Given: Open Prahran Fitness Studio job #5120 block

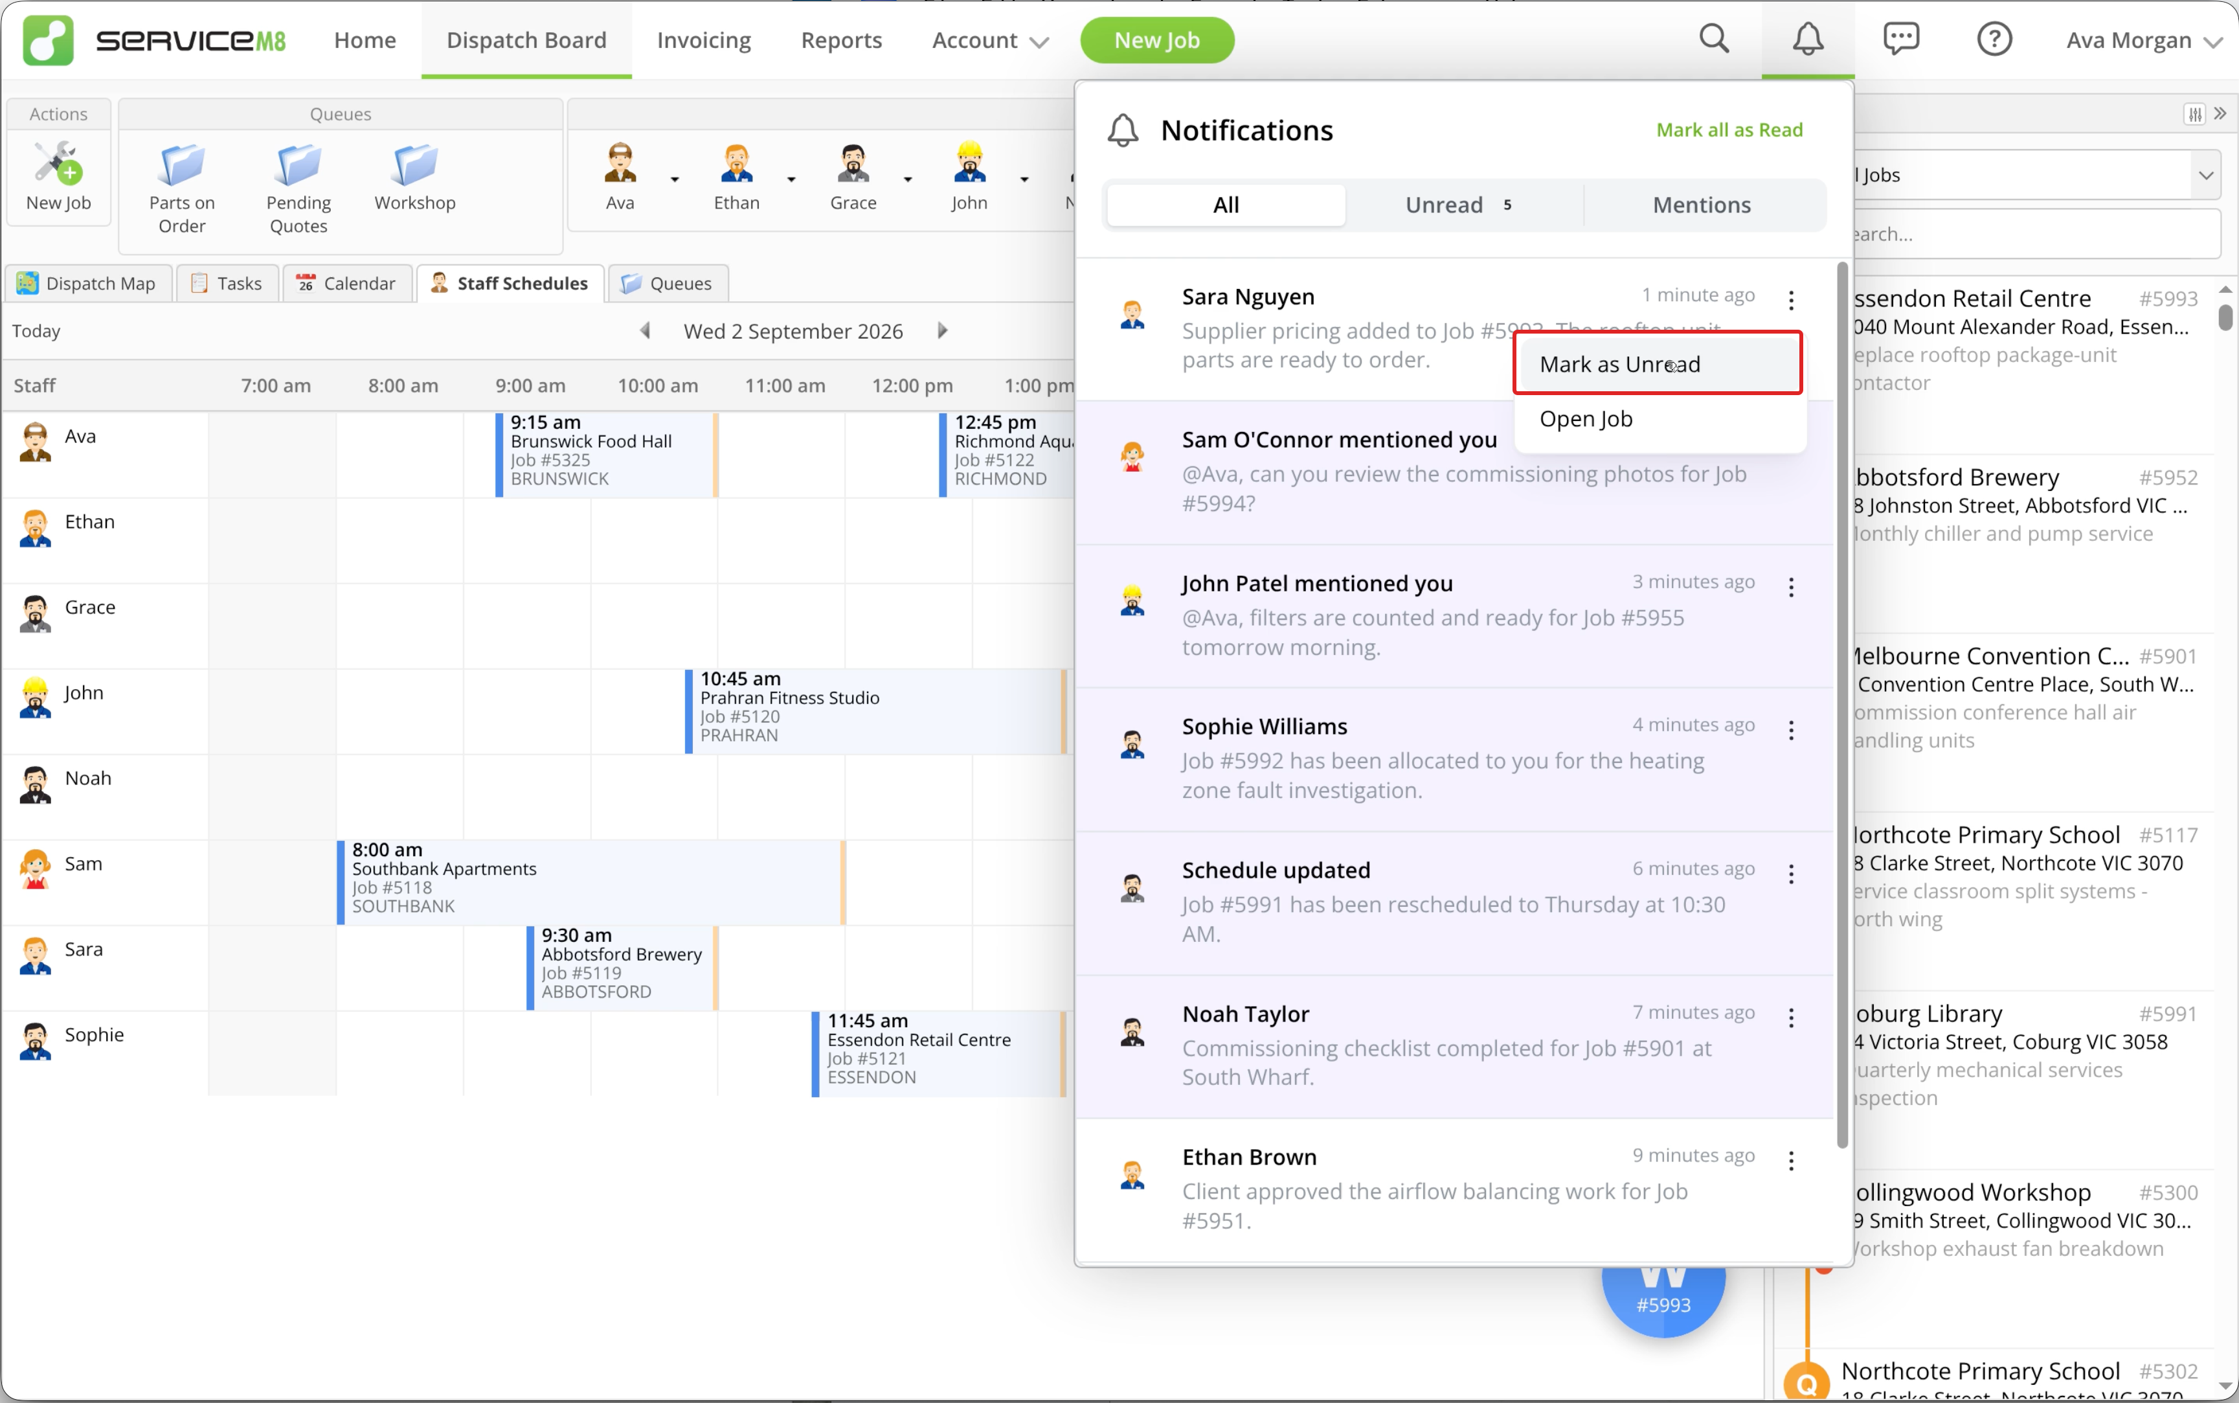Looking at the screenshot, I should coord(875,712).
